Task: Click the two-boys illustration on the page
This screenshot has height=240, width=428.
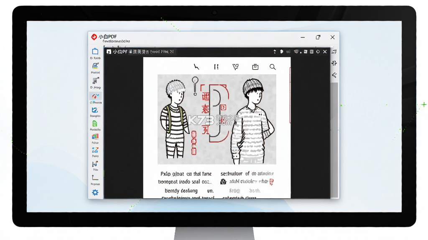Action: pos(217,120)
